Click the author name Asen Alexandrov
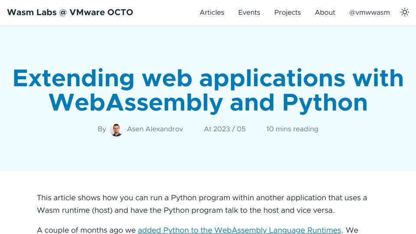The width and height of the screenshot is (416, 234). tap(155, 129)
